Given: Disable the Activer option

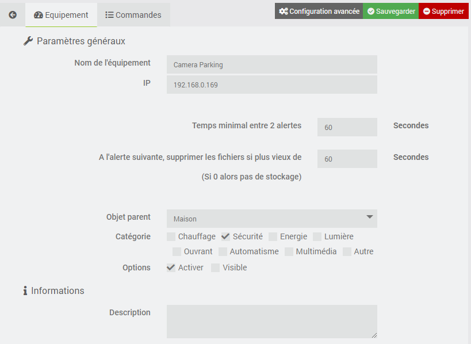Looking at the screenshot, I should pyautogui.click(x=171, y=267).
